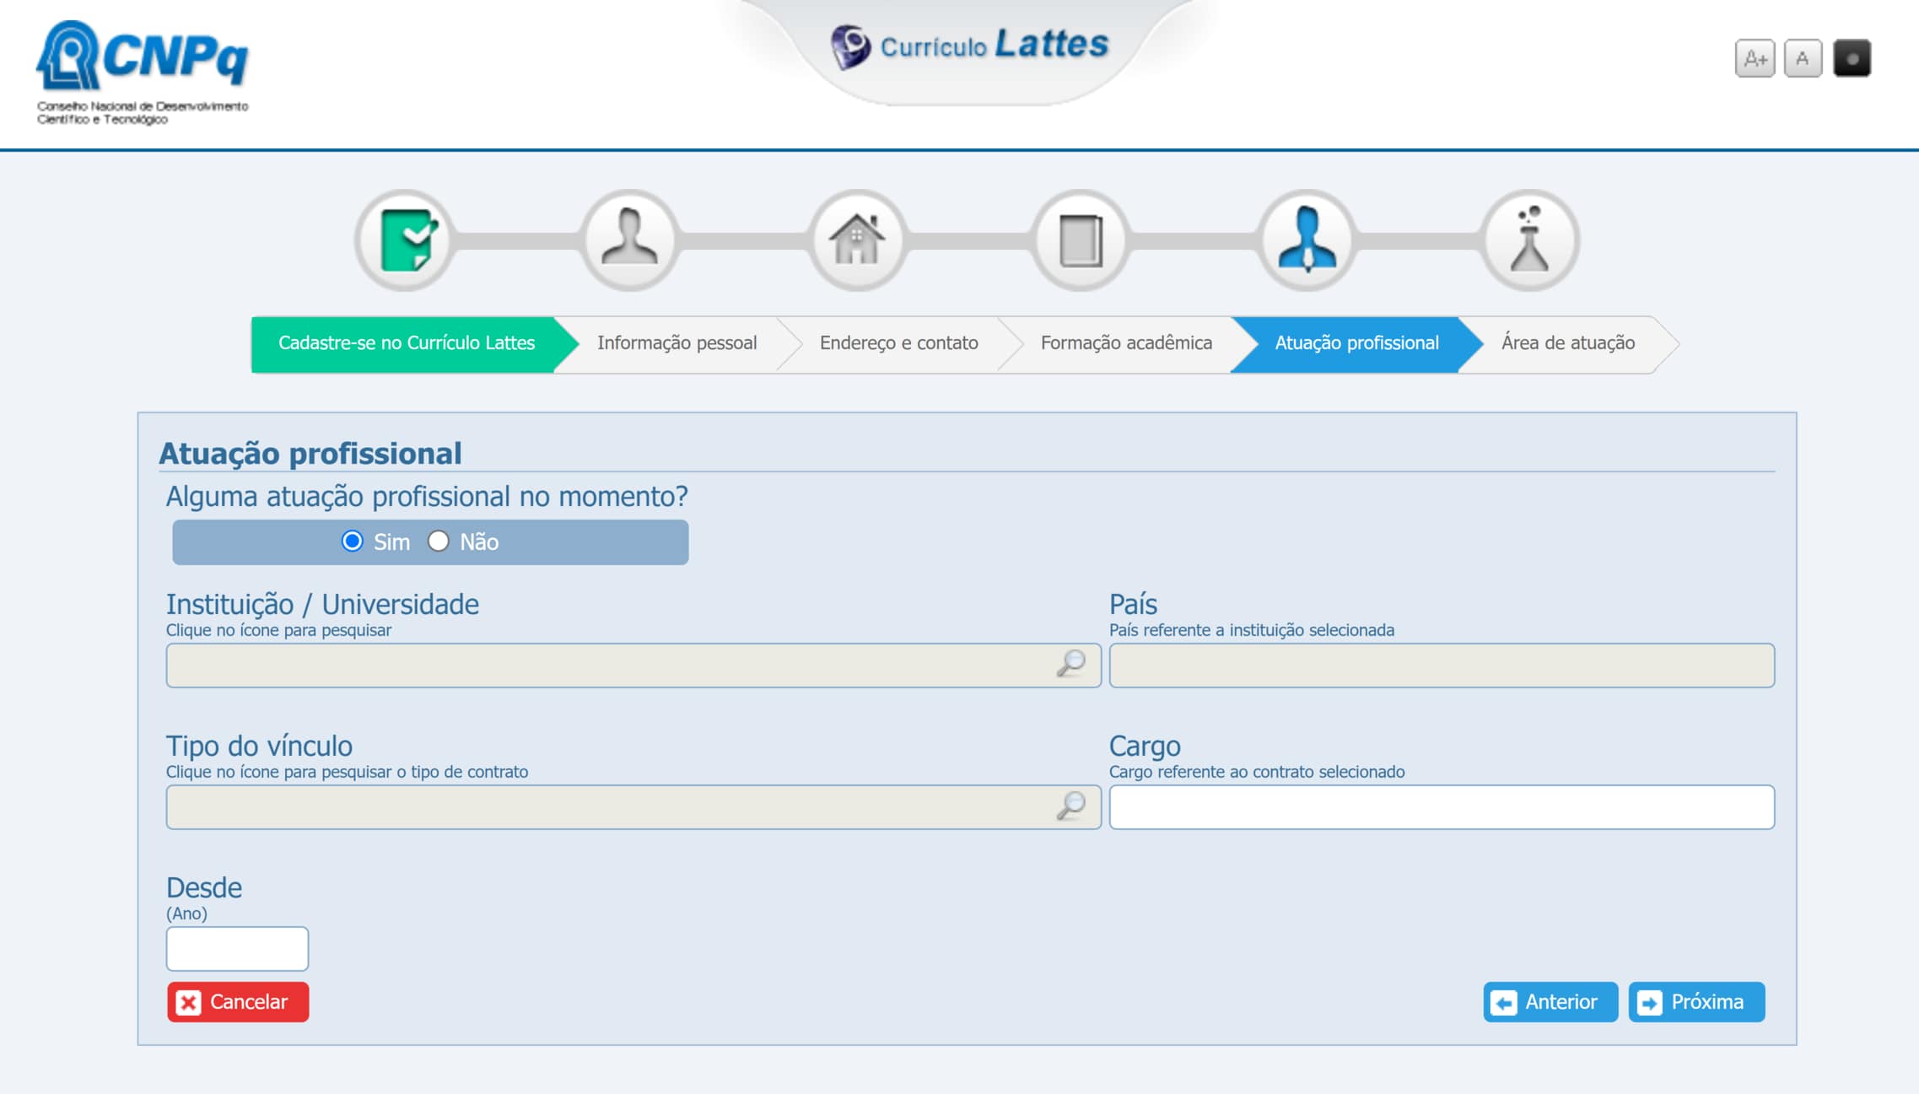
Task: Go to Informação pessoal step
Action: (x=677, y=343)
